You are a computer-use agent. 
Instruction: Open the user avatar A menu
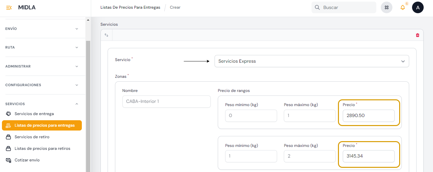(418, 7)
